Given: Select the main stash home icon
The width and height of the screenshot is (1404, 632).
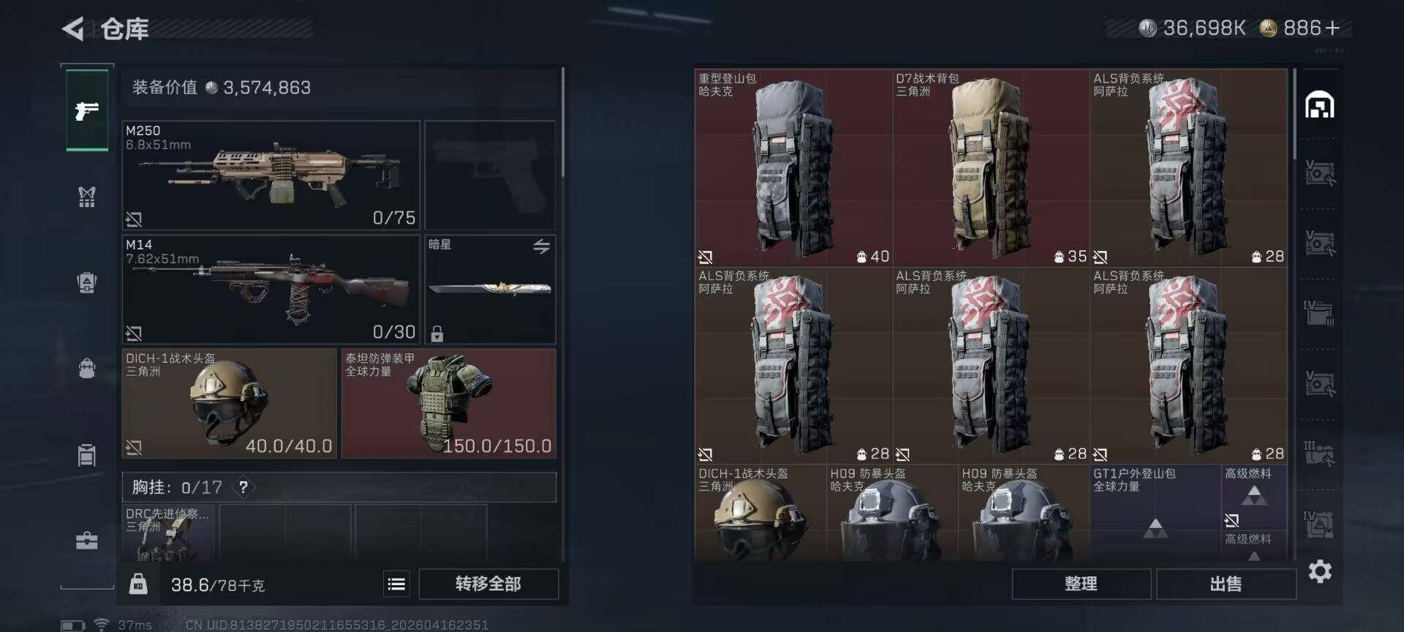Looking at the screenshot, I should tap(1319, 105).
